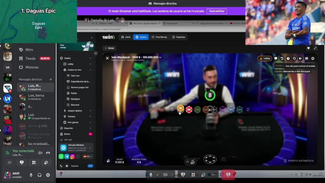Click Deshabilitar streamer mode button
Screen dimensions: 325x183
coord(217,11)
